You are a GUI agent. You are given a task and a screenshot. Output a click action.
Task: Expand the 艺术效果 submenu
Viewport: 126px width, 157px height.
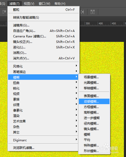(x=43, y=121)
